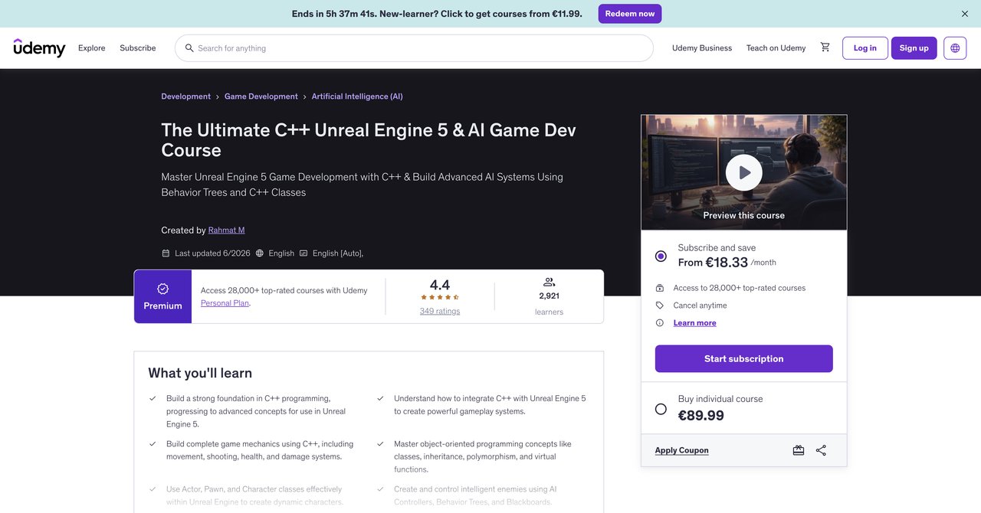Click the Learn more link
The image size is (981, 513).
point(695,323)
